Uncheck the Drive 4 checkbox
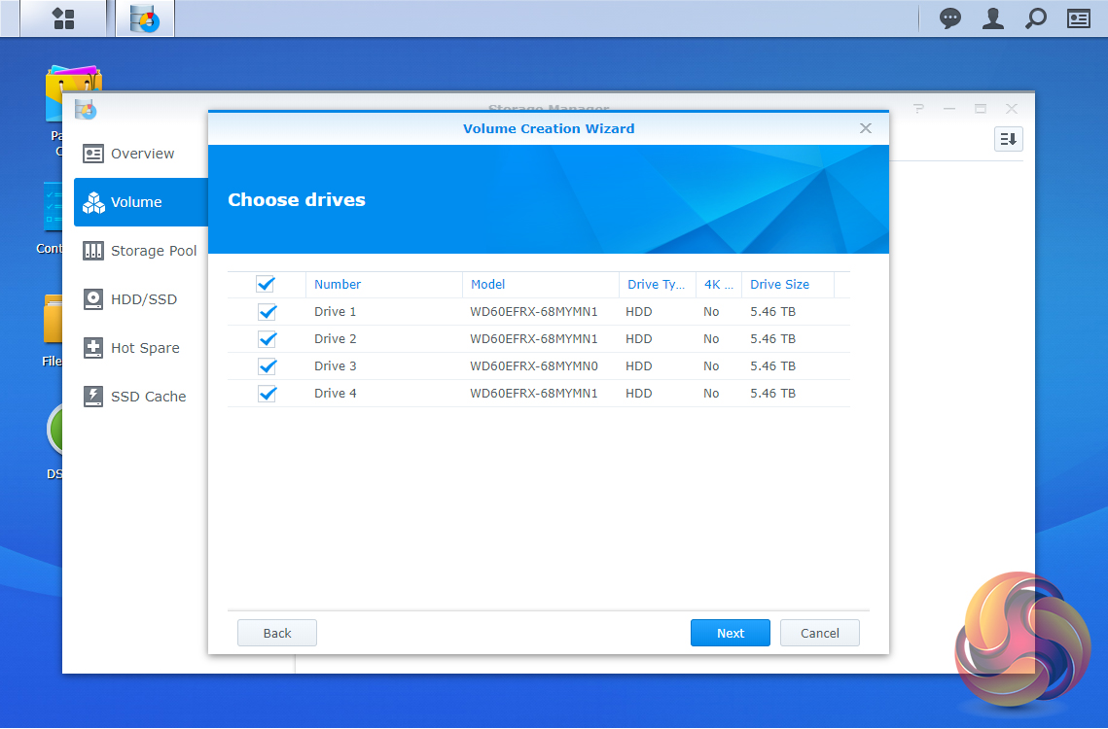 (x=268, y=394)
